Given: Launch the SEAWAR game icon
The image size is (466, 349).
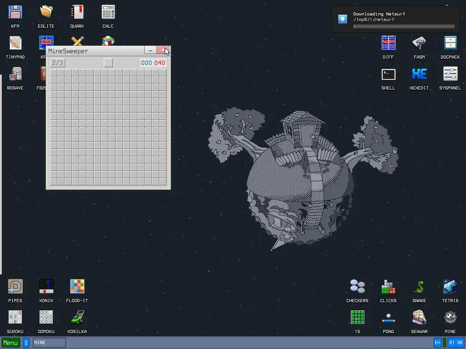Looking at the screenshot, I should pyautogui.click(x=419, y=318).
